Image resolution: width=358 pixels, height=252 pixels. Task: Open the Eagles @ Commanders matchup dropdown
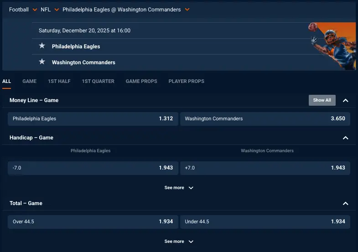187,10
